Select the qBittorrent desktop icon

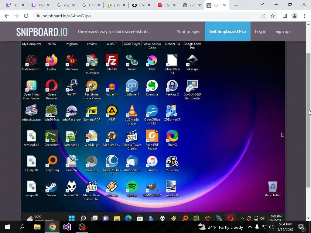(x=132, y=86)
